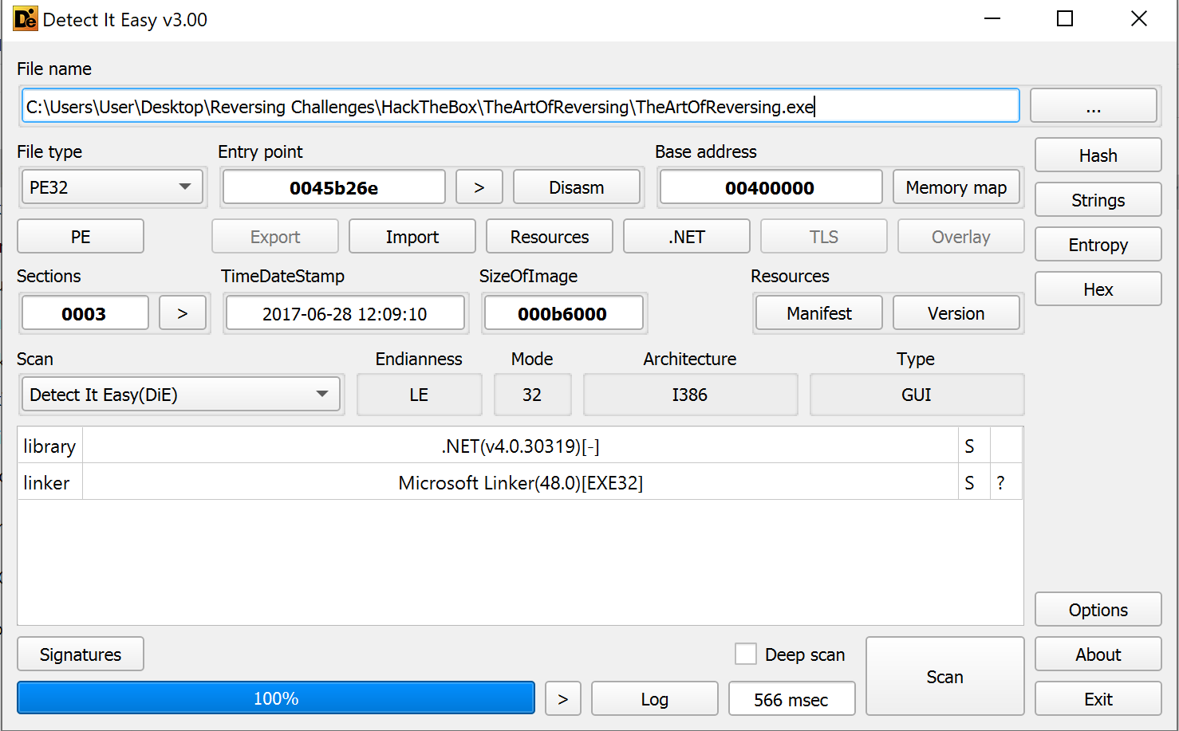Open the Disasm view
Viewport: 1179px width, 731px height.
576,187
